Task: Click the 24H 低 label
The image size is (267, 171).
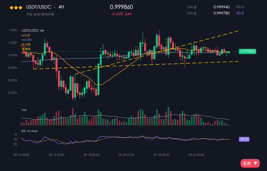Action: pos(192,13)
